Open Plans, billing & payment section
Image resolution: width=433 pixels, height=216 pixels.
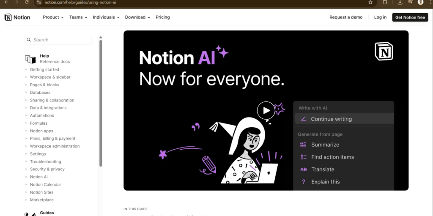pos(53,138)
